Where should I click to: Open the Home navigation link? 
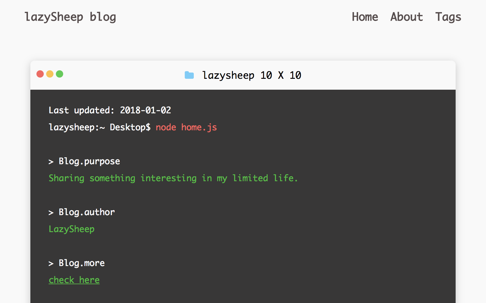pos(365,17)
